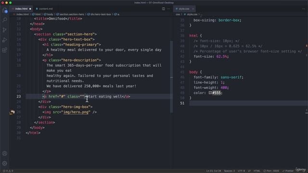The height and width of the screenshot is (173, 308).
Task: Open the body breadcrumb segment
Action: (x=49, y=14)
